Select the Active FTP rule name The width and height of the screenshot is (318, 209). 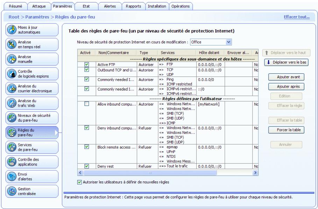[x=106, y=65]
